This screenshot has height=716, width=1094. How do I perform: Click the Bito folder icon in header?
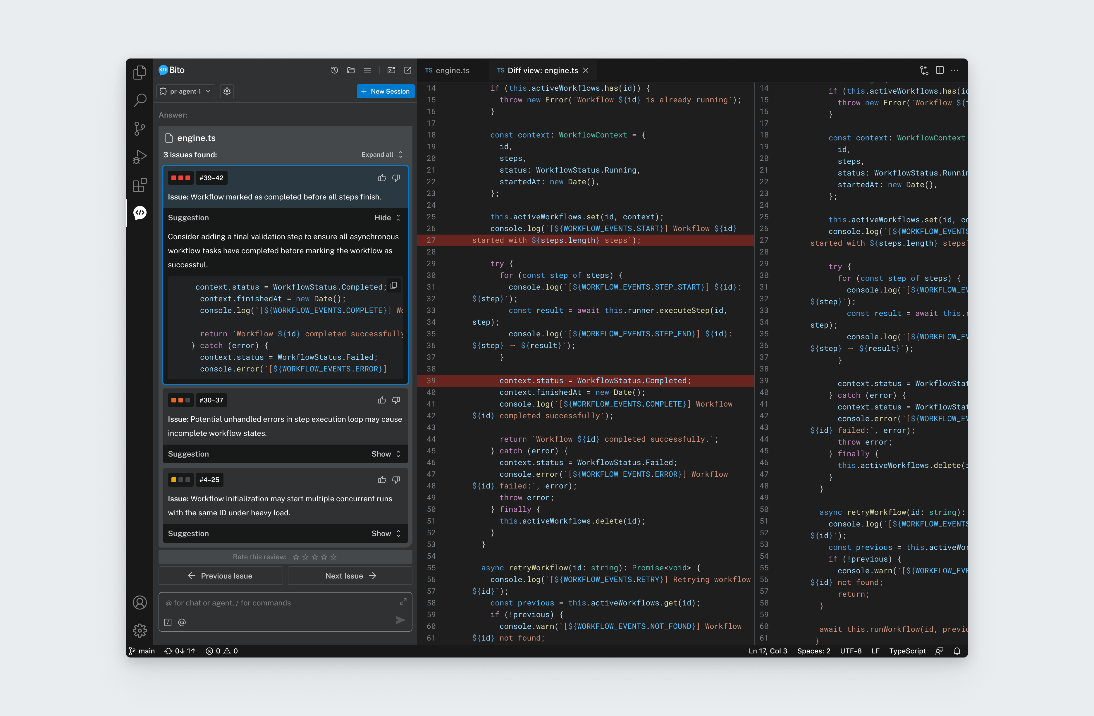click(351, 70)
